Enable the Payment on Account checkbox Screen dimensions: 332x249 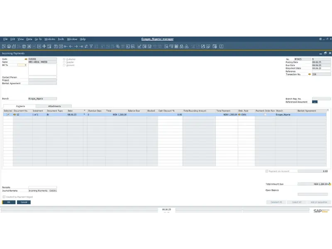tap(267, 171)
